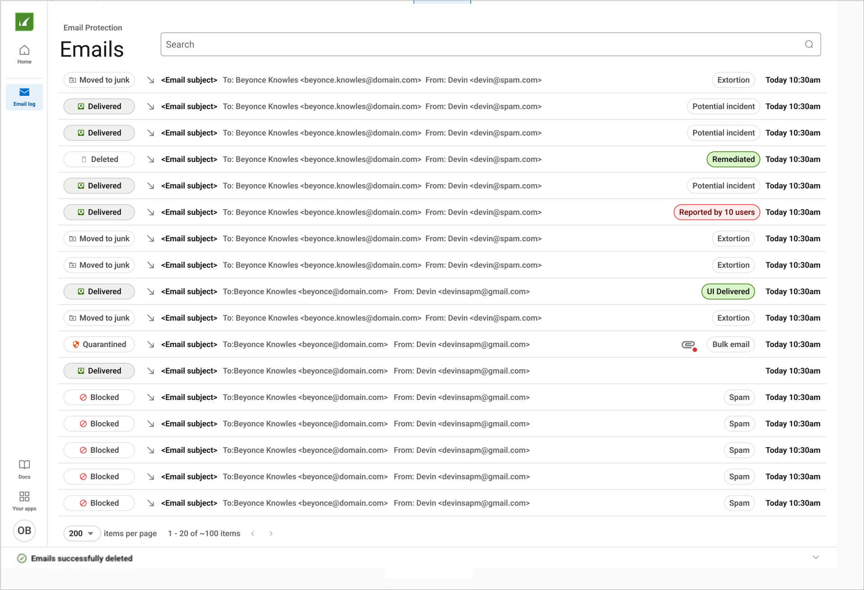The image size is (864, 590).
Task: Go to previous page arrow
Action: (253, 533)
